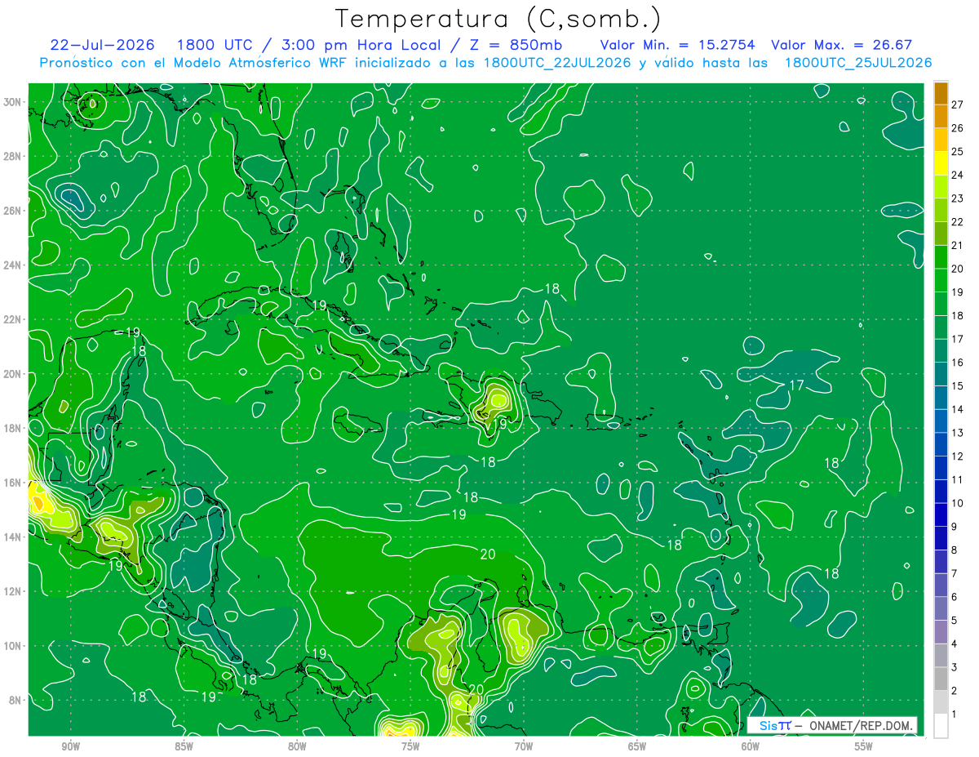This screenshot has width=979, height=757.
Task: Click the 16N latitude axis label
Action: (x=13, y=483)
